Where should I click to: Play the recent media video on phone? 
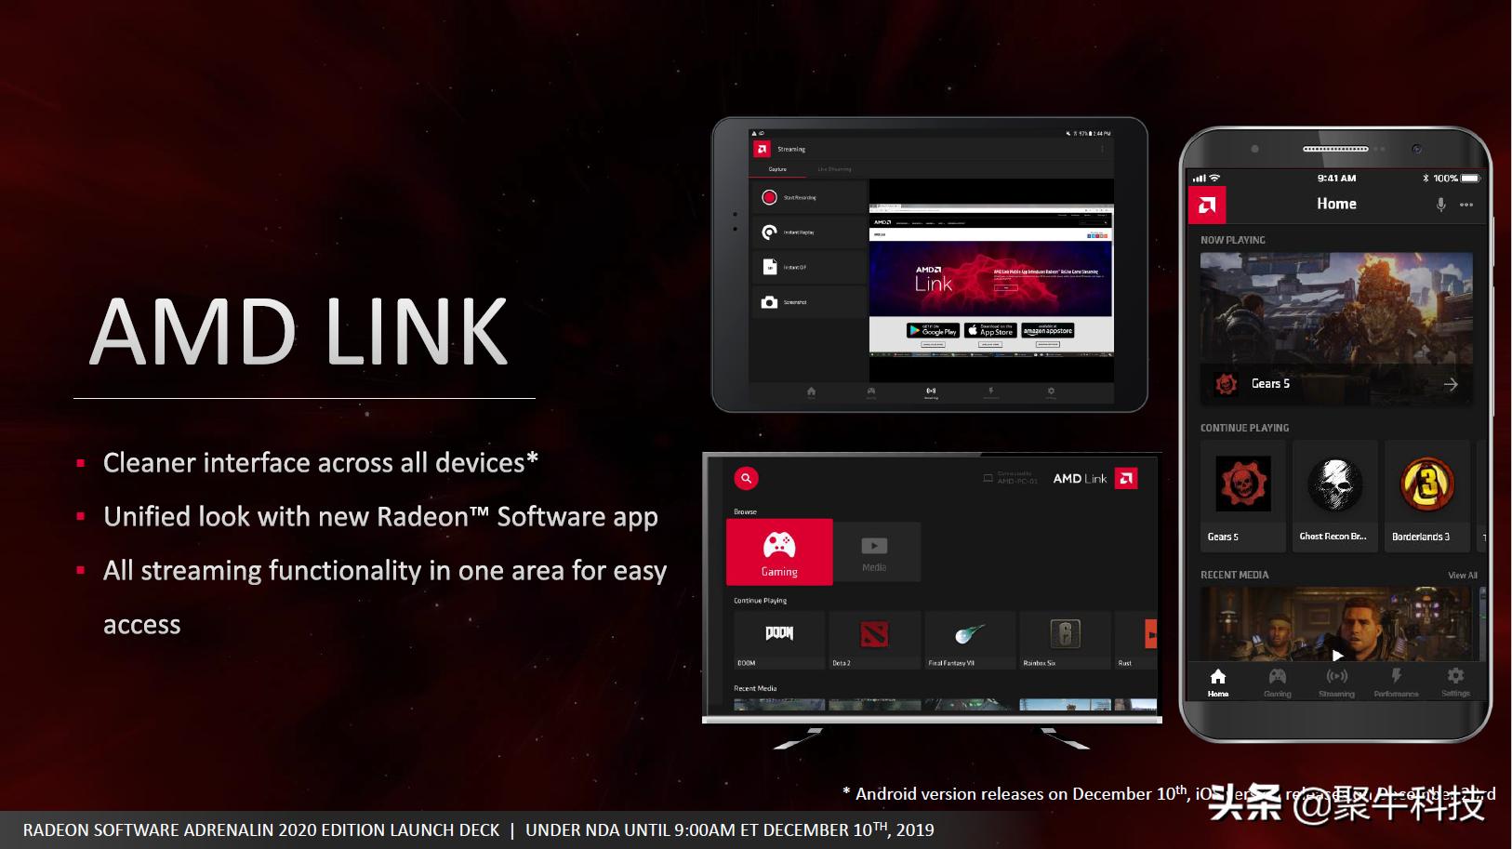click(x=1337, y=655)
